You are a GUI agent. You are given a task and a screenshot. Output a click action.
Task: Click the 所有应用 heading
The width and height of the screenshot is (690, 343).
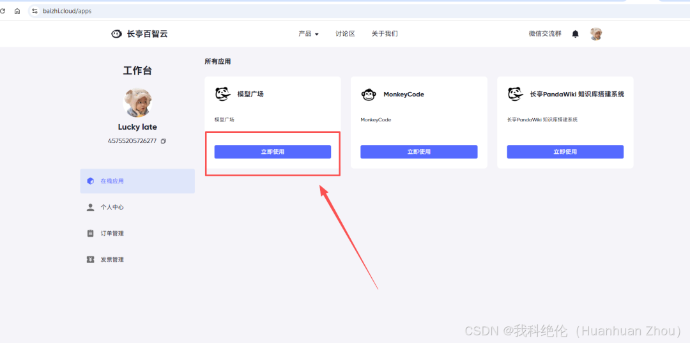pos(217,61)
